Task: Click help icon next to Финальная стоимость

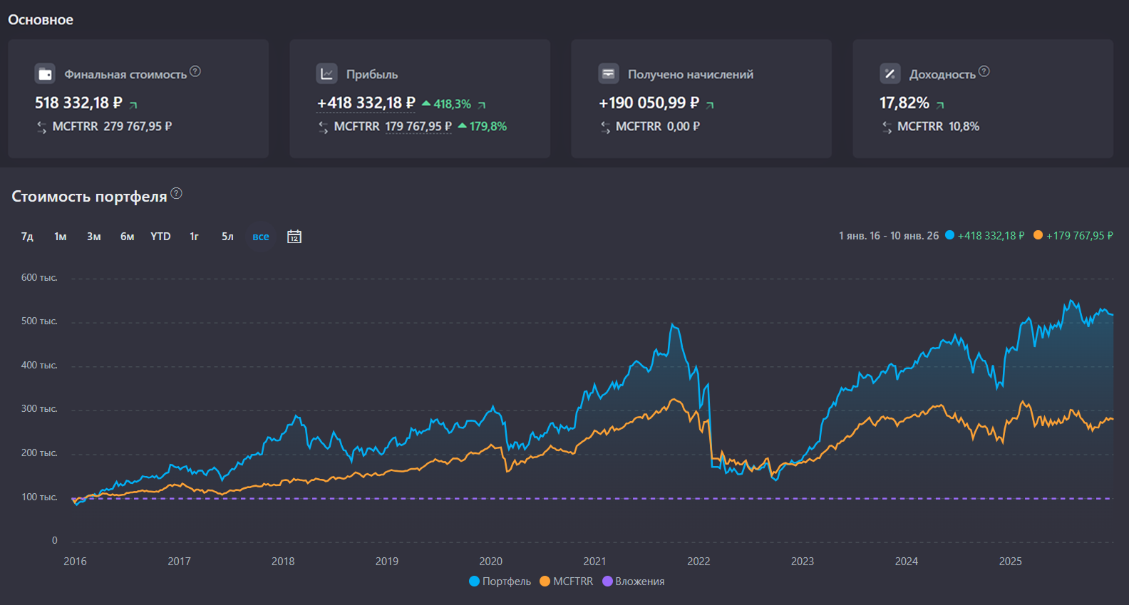Action: [x=195, y=71]
